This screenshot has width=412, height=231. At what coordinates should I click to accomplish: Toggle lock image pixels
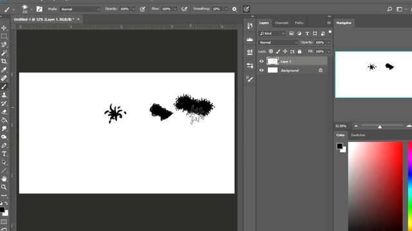pyautogui.click(x=278, y=51)
